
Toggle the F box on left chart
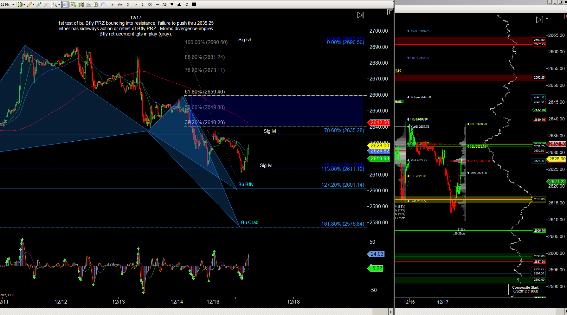point(390,12)
